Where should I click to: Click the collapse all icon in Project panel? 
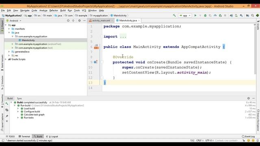click(x=73, y=21)
